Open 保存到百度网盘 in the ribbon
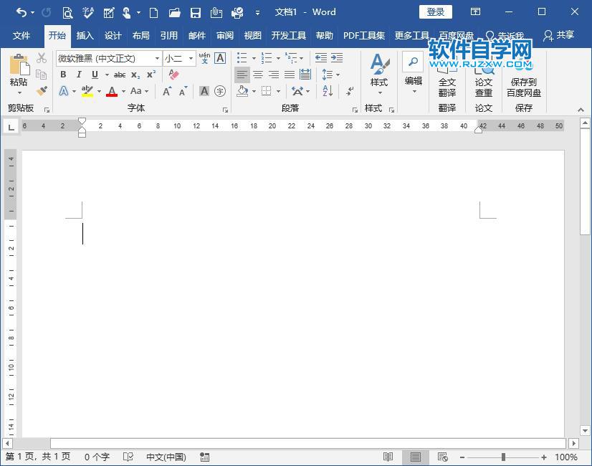 click(x=522, y=81)
